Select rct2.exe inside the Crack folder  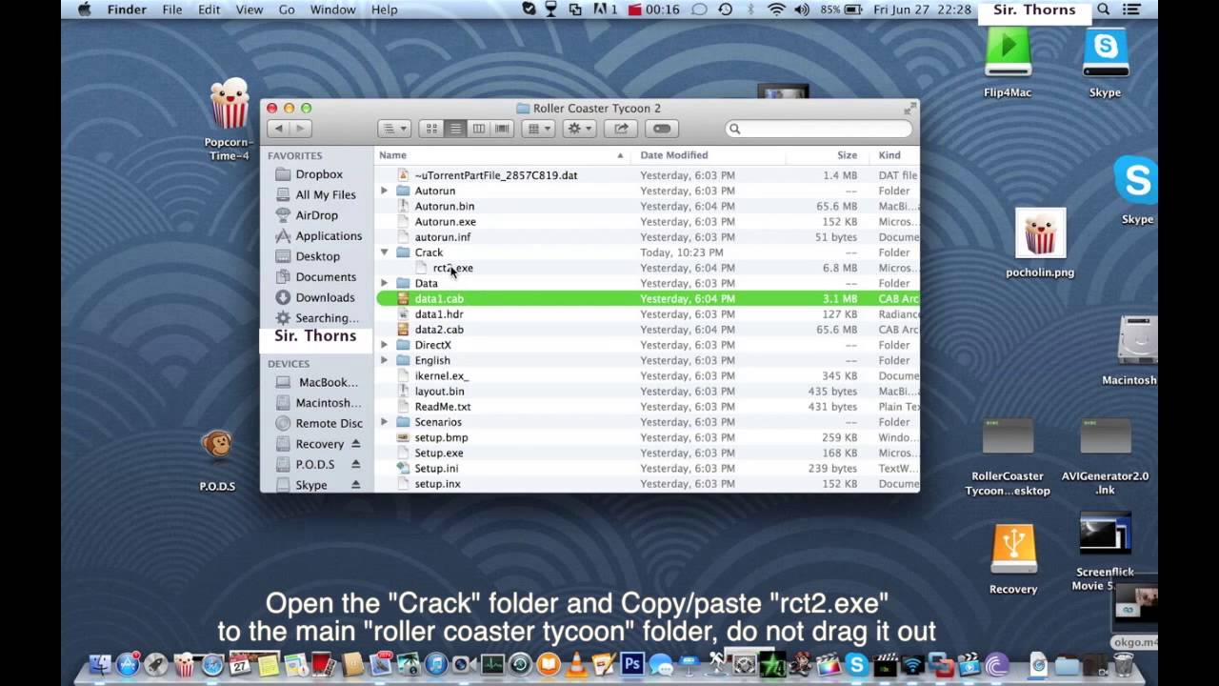click(452, 268)
